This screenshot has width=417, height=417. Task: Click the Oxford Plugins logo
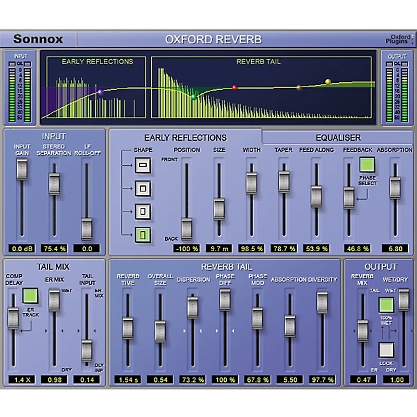(x=399, y=38)
